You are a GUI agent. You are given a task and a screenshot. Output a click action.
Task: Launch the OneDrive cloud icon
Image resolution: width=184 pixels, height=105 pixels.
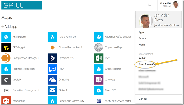(x=53, y=80)
